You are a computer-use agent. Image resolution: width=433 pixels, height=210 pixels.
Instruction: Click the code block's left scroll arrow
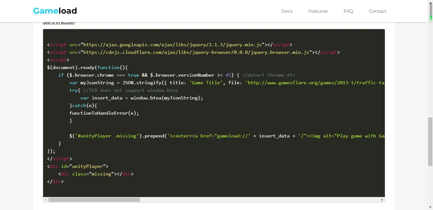coord(46,200)
